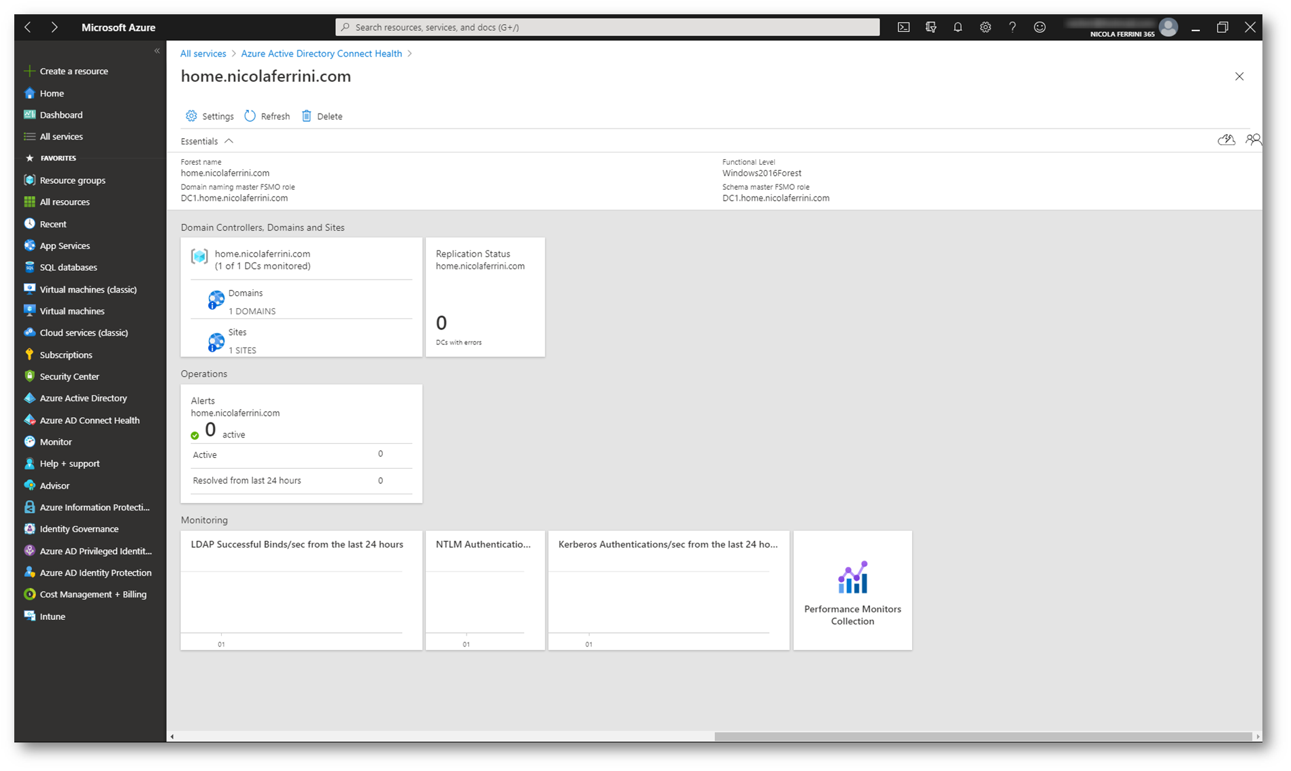This screenshot has width=1291, height=771.
Task: Open Kerberos Authentications/sec chart tile
Action: tap(669, 590)
